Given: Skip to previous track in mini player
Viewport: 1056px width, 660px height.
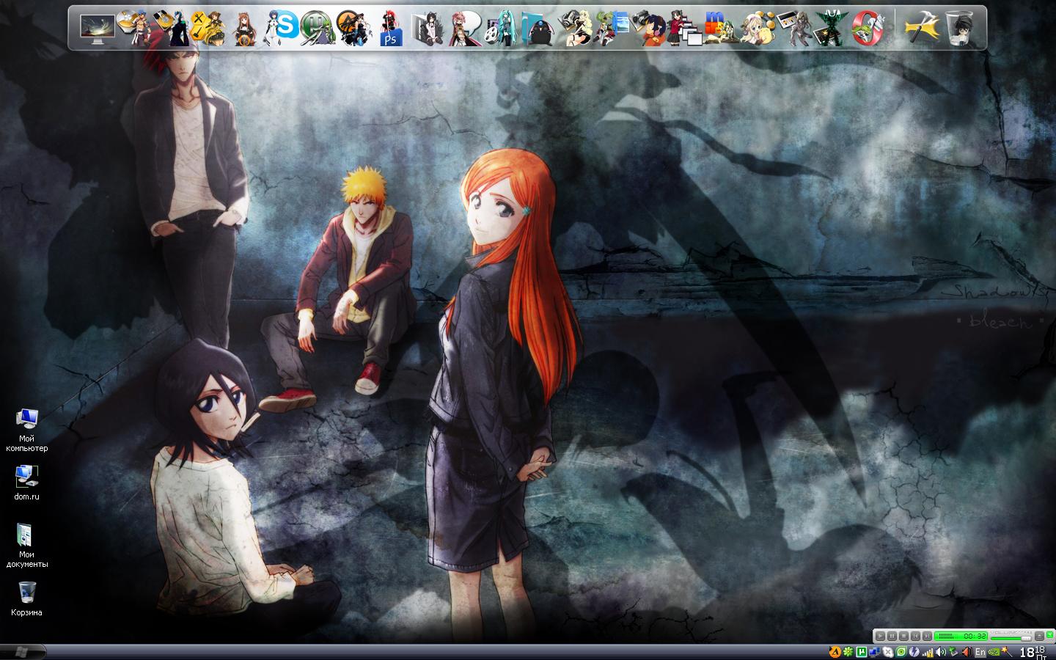Looking at the screenshot, I should (916, 637).
